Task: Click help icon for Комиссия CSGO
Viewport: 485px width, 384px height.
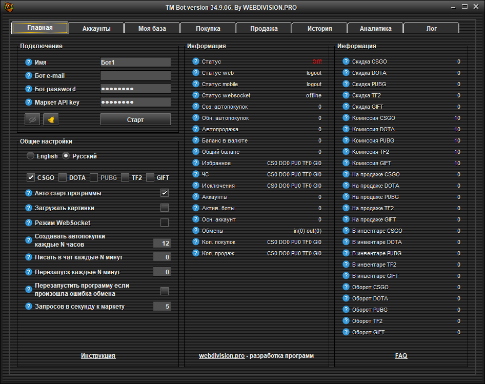Action: pos(346,118)
